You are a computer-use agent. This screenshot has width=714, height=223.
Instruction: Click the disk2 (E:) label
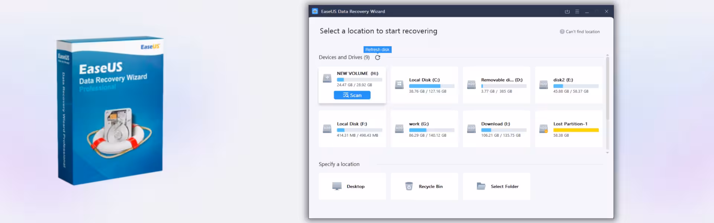click(563, 80)
